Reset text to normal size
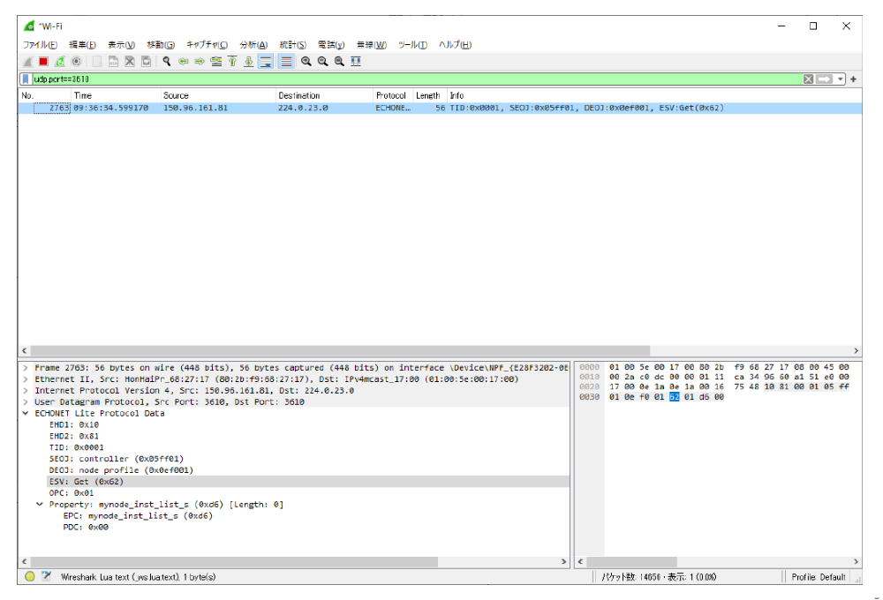The height and width of the screenshot is (600, 883). coord(339,62)
